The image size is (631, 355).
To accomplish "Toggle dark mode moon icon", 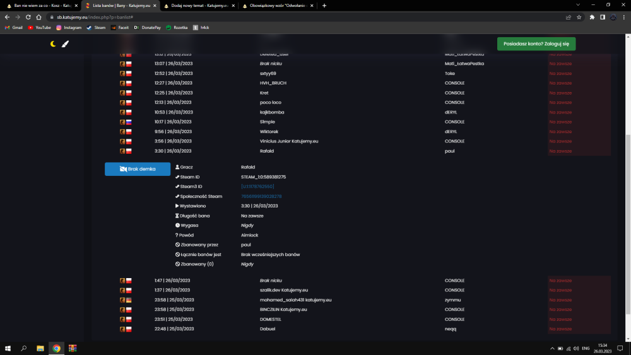I will pyautogui.click(x=53, y=44).
